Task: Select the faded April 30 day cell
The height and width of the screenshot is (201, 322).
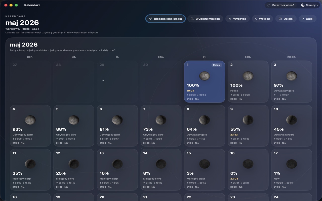Action: coord(161,81)
